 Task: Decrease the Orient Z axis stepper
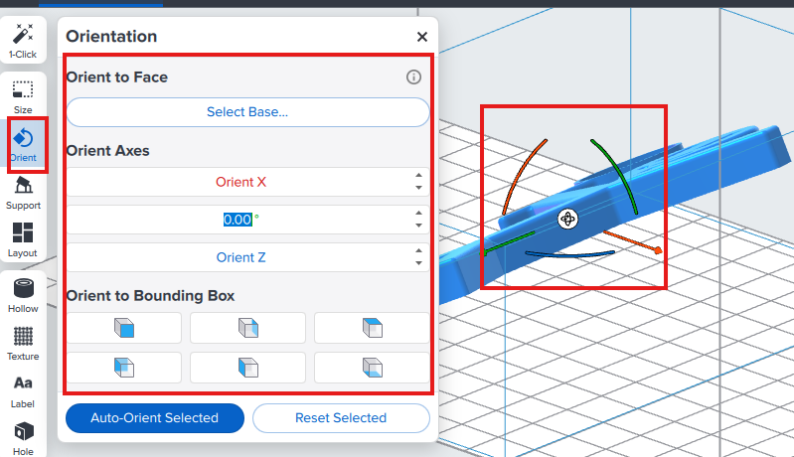click(418, 263)
